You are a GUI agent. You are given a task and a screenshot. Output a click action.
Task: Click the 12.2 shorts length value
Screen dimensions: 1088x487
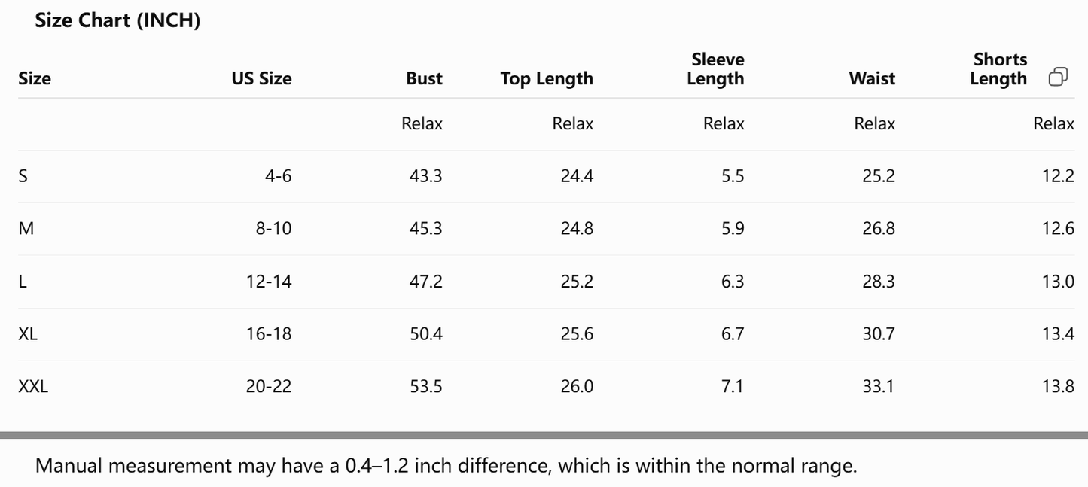[x=1058, y=176]
